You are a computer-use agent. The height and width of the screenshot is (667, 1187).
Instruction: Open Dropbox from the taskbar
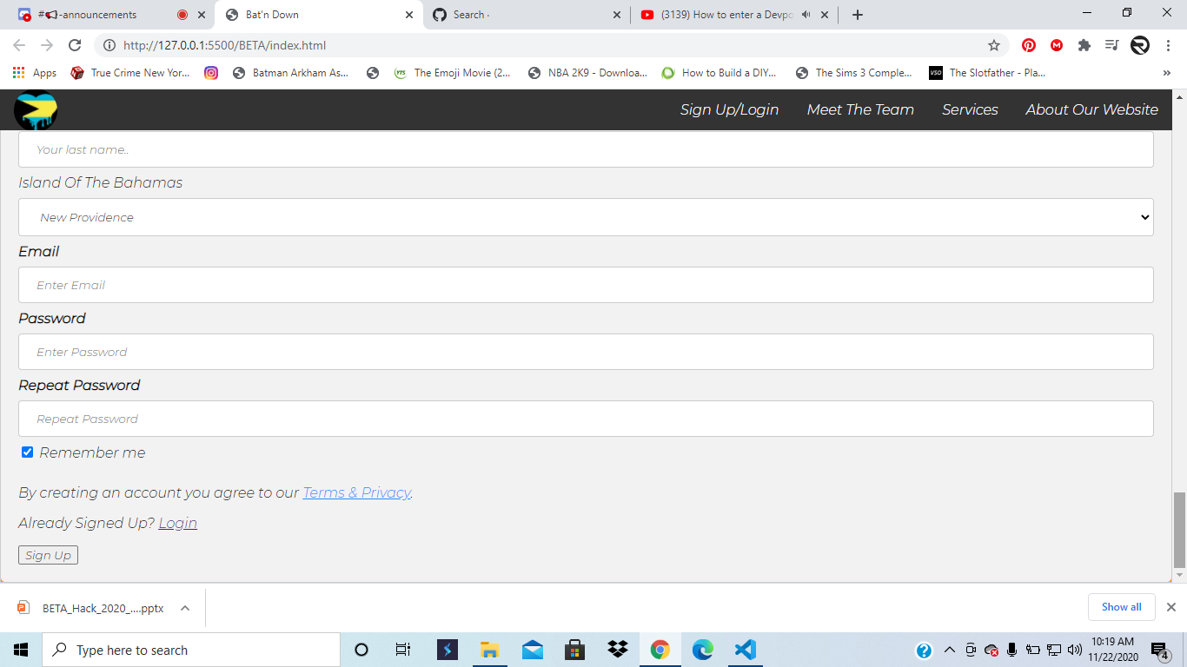point(617,650)
